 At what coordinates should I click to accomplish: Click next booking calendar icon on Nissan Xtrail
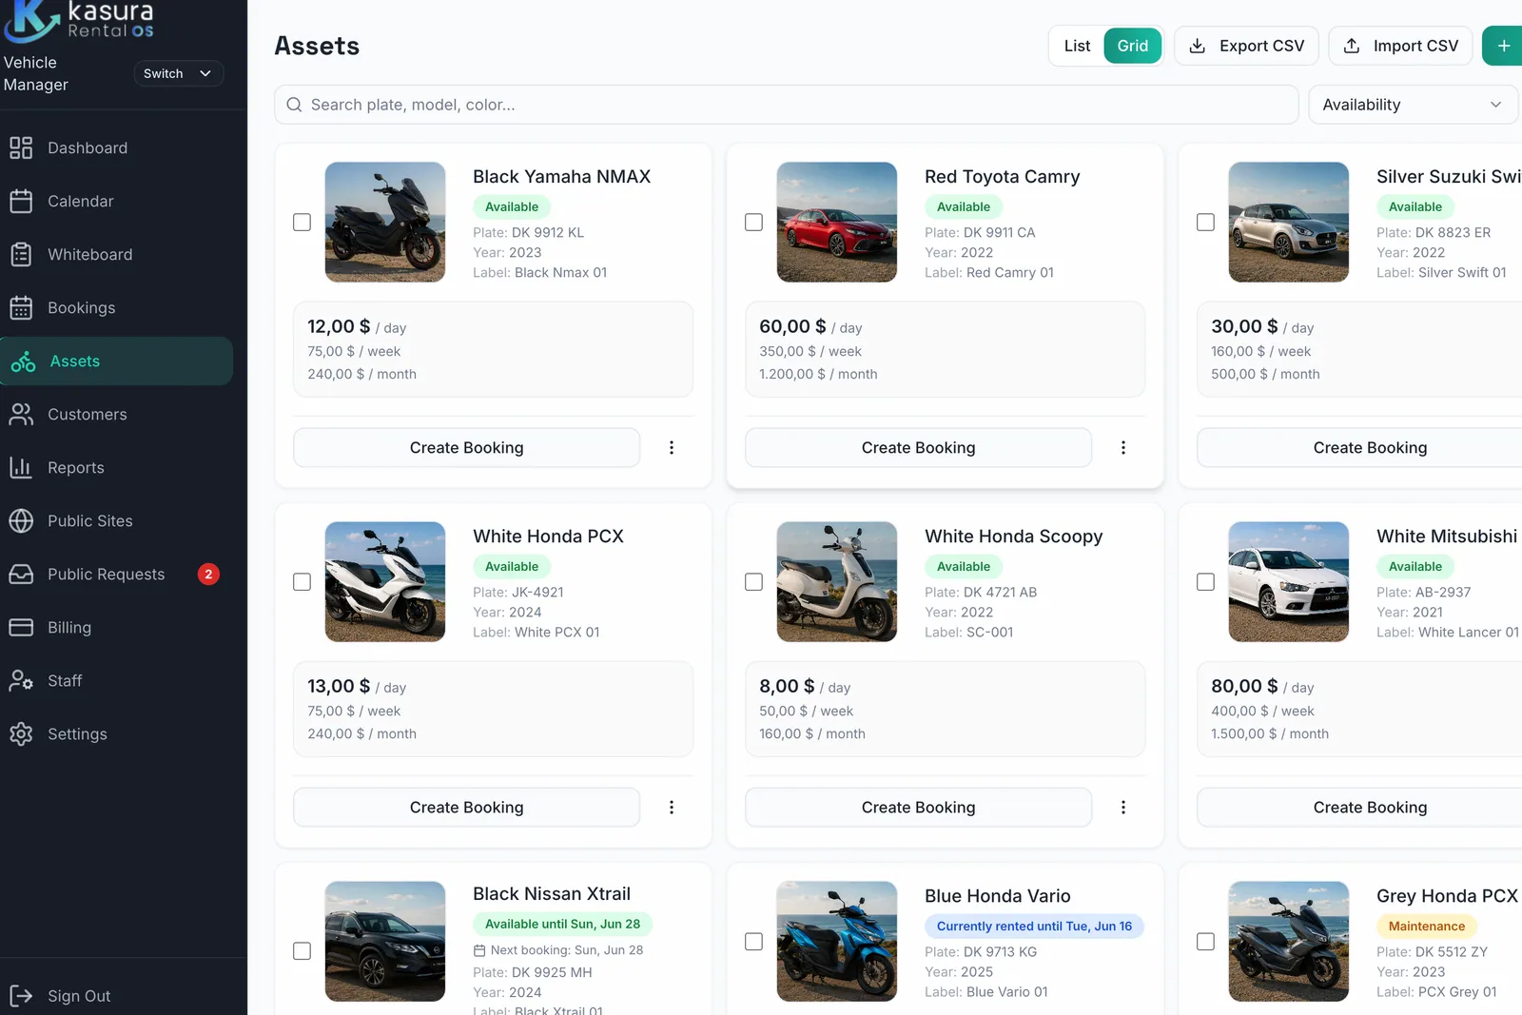pyautogui.click(x=479, y=950)
